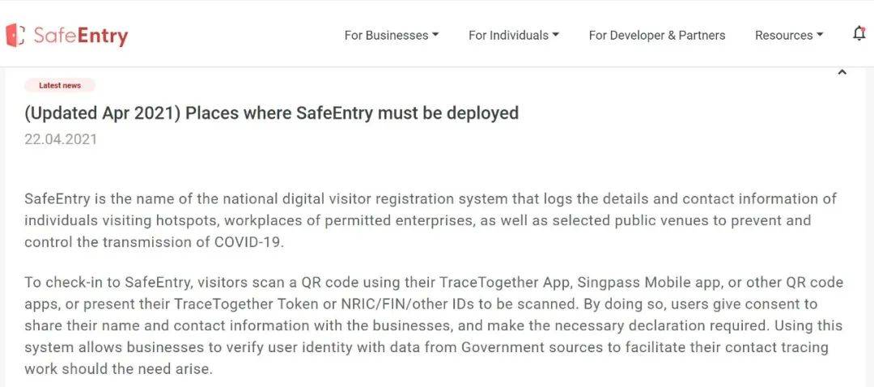The height and width of the screenshot is (387, 874).
Task: Click the SafeEntry door logo icon
Action: click(x=15, y=35)
